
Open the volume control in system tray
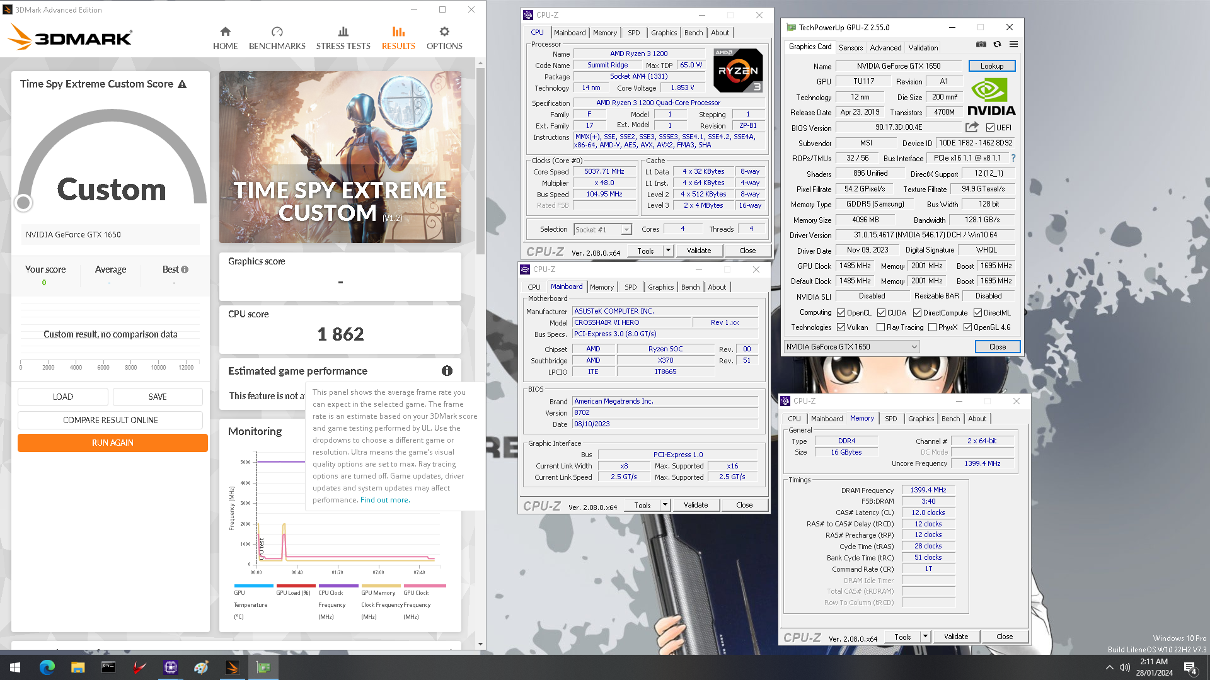tap(1124, 667)
